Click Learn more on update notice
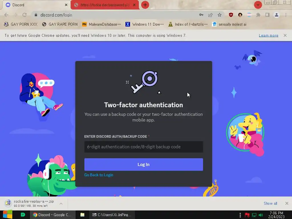The image size is (292, 219). (268, 35)
